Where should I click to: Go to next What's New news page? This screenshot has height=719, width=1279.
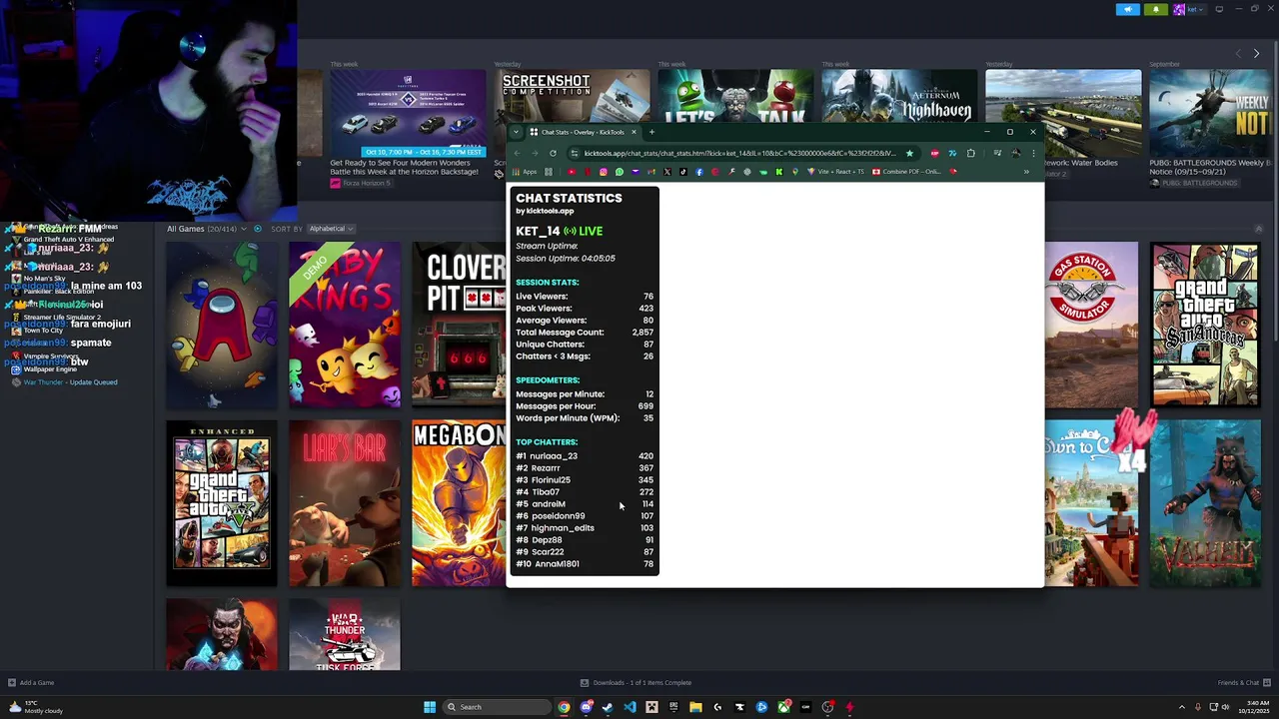tap(1256, 53)
